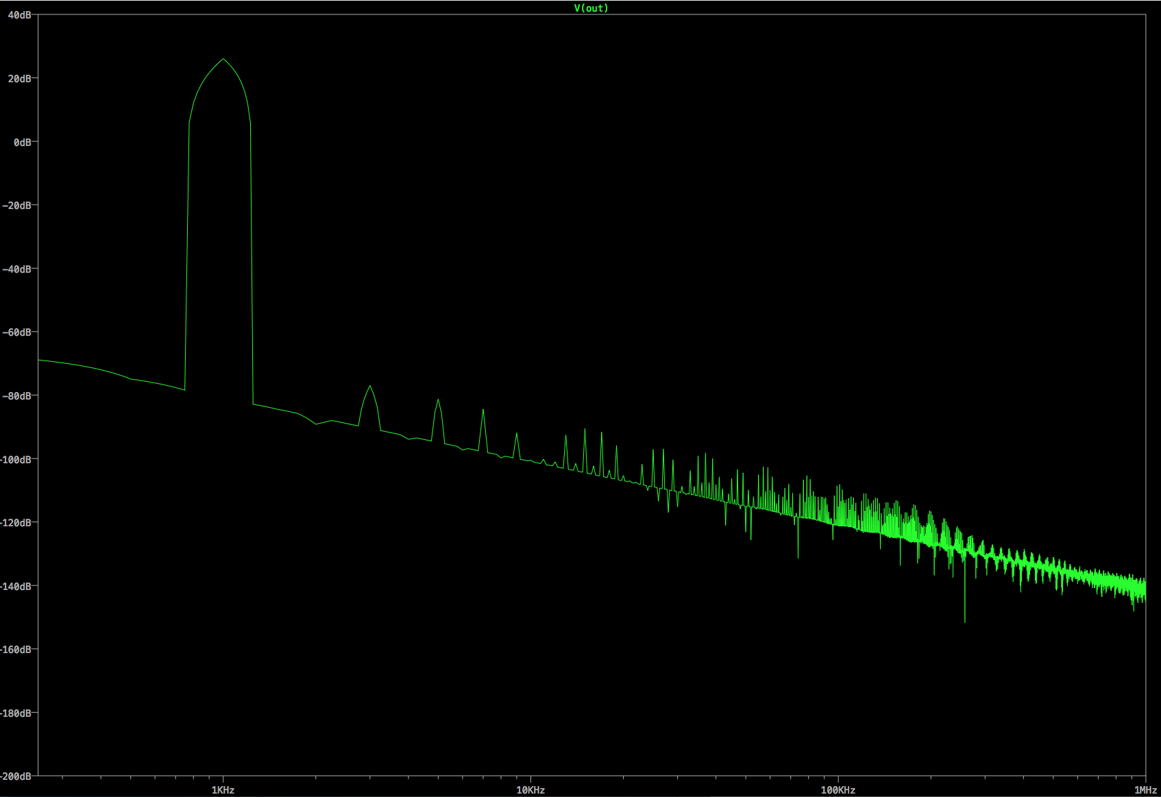Click the 40dB axis label
The width and height of the screenshot is (1161, 797).
click(x=19, y=15)
